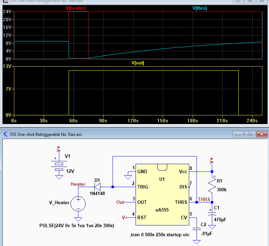Click the .01µF capacitor value
The width and height of the screenshot is (269, 246).
coord(207,234)
